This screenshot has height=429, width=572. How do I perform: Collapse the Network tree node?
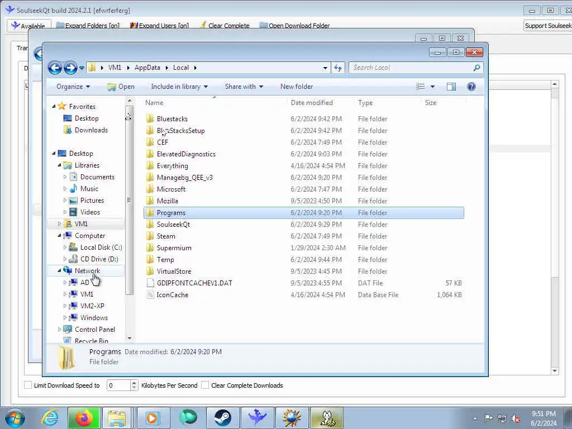pyautogui.click(x=59, y=270)
